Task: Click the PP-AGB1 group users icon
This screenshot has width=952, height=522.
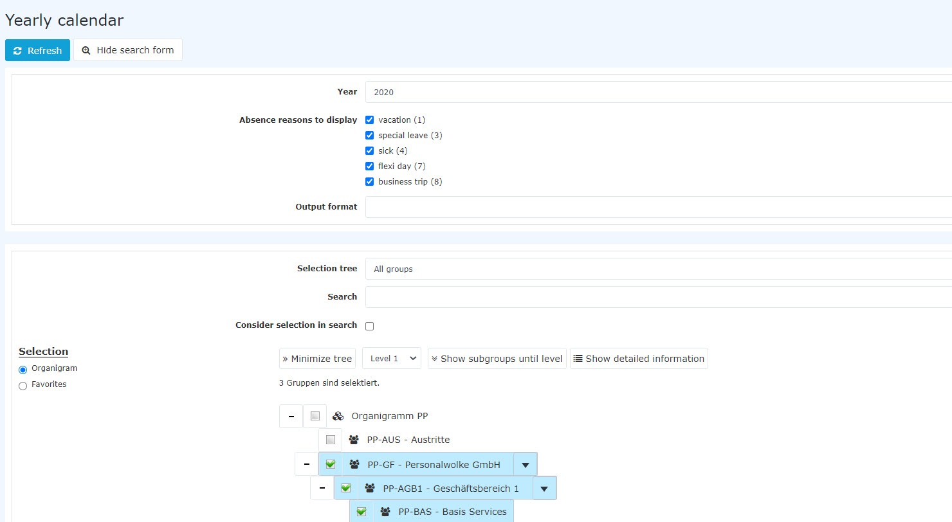Action: click(369, 488)
